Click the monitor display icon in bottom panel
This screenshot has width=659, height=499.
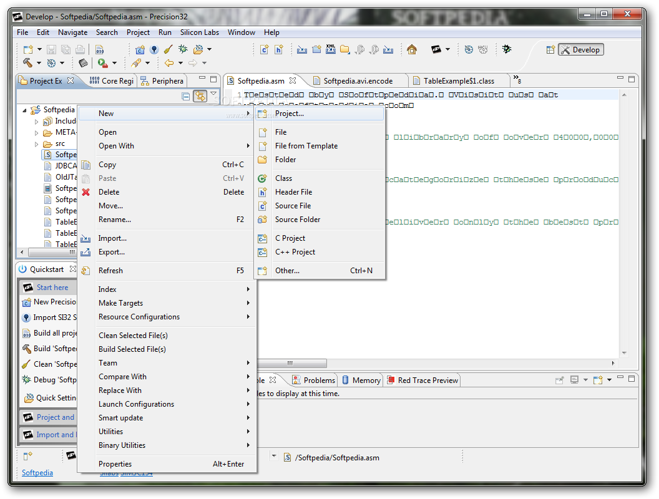(574, 380)
